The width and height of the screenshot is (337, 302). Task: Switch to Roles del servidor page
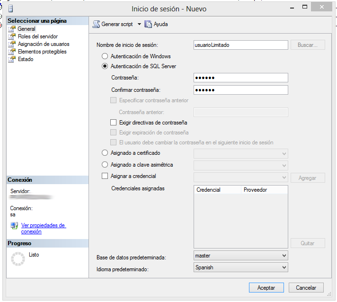[x=38, y=36]
